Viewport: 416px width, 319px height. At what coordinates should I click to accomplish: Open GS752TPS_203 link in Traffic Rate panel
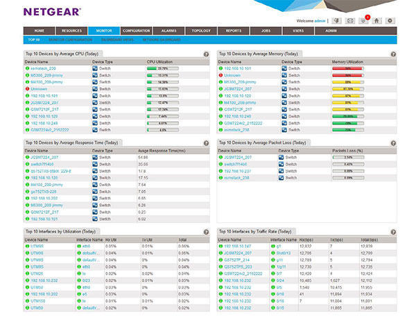click(x=238, y=267)
